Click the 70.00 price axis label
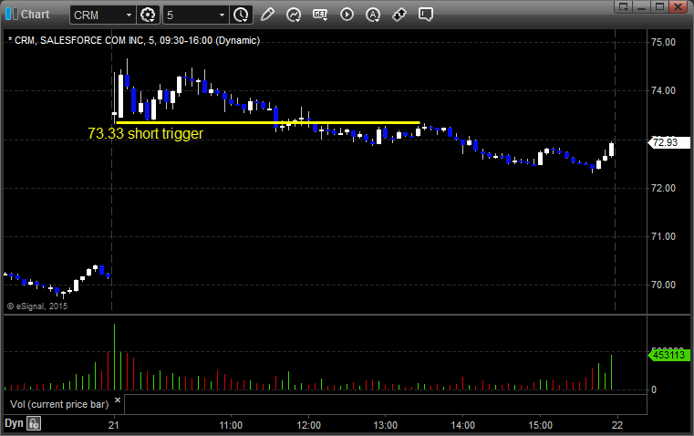 [x=664, y=285]
